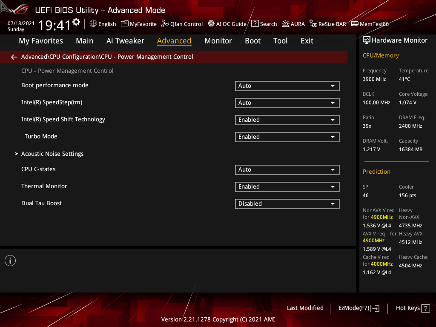Open MyFavorite settings
The width and height of the screenshot is (436, 327).
click(x=138, y=24)
